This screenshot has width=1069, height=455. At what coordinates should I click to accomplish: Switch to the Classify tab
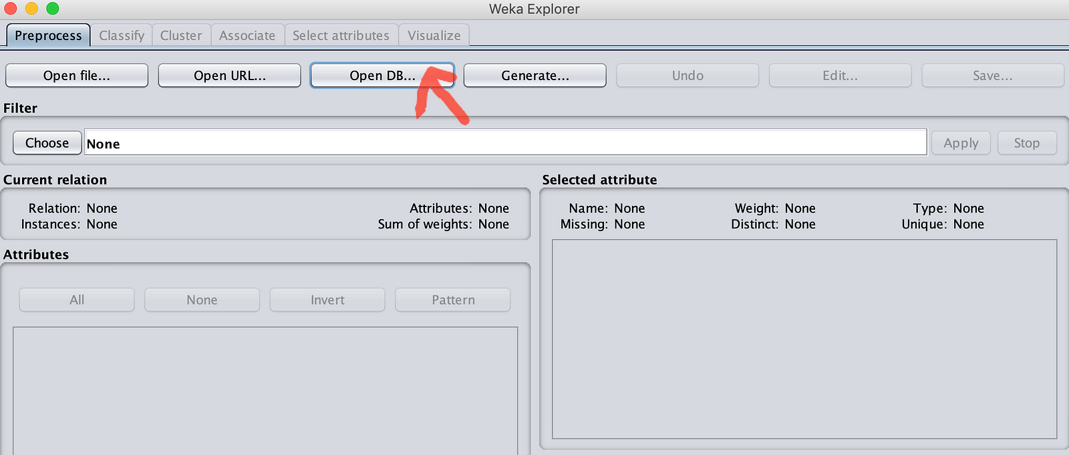(x=122, y=35)
